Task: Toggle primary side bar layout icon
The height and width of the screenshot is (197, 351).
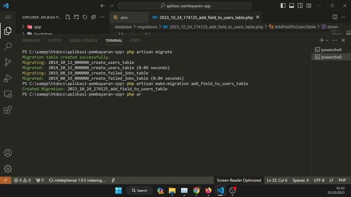Action: (283, 5)
